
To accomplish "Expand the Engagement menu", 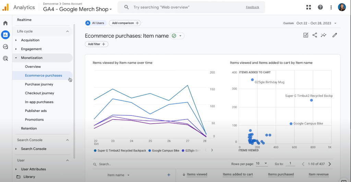I will click(16, 49).
